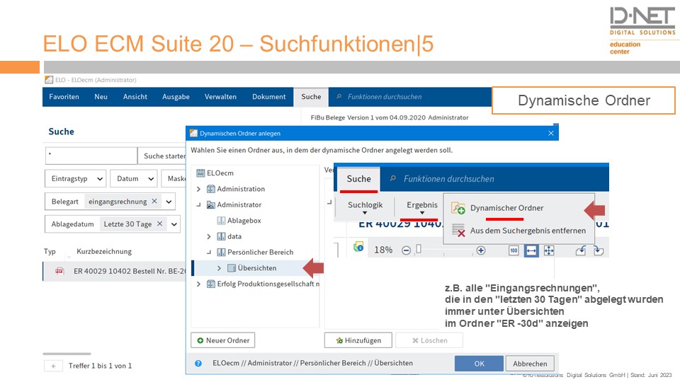Click the search magnifier in main ribbon

(339, 97)
